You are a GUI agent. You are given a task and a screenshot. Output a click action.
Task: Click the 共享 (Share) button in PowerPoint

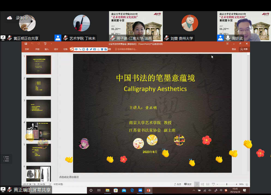coord(244,49)
